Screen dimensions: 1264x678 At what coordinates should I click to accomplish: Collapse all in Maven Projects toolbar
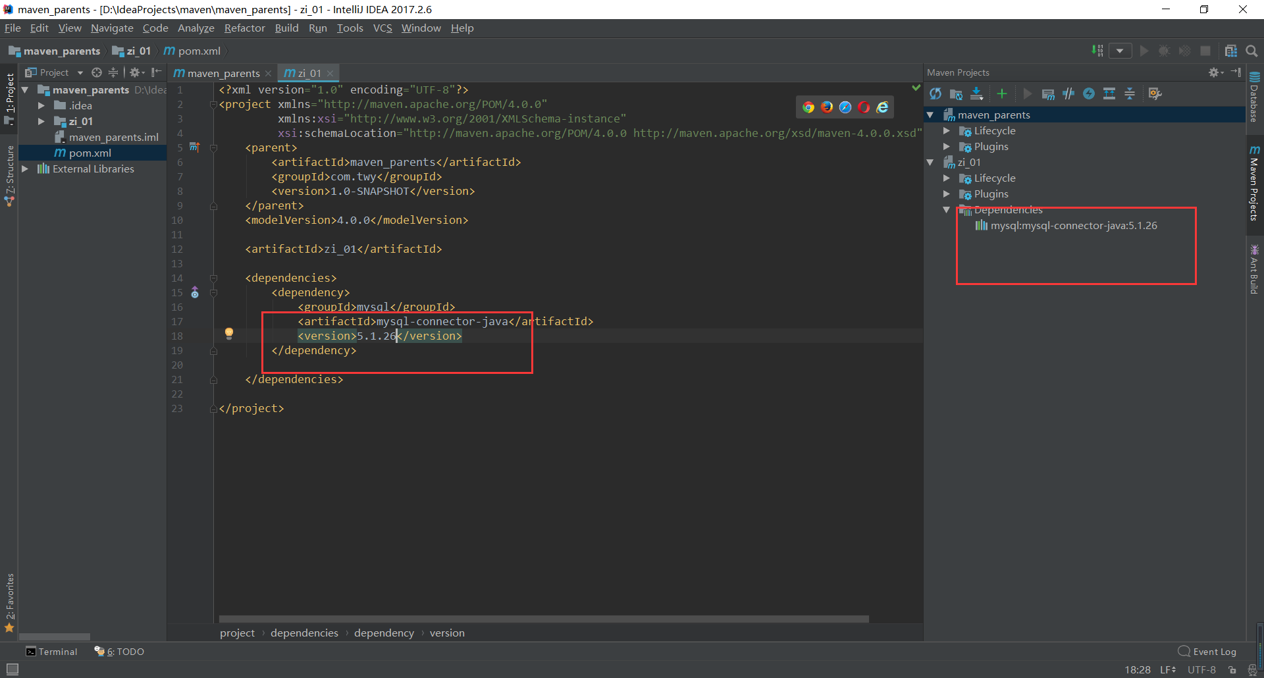pos(1130,93)
